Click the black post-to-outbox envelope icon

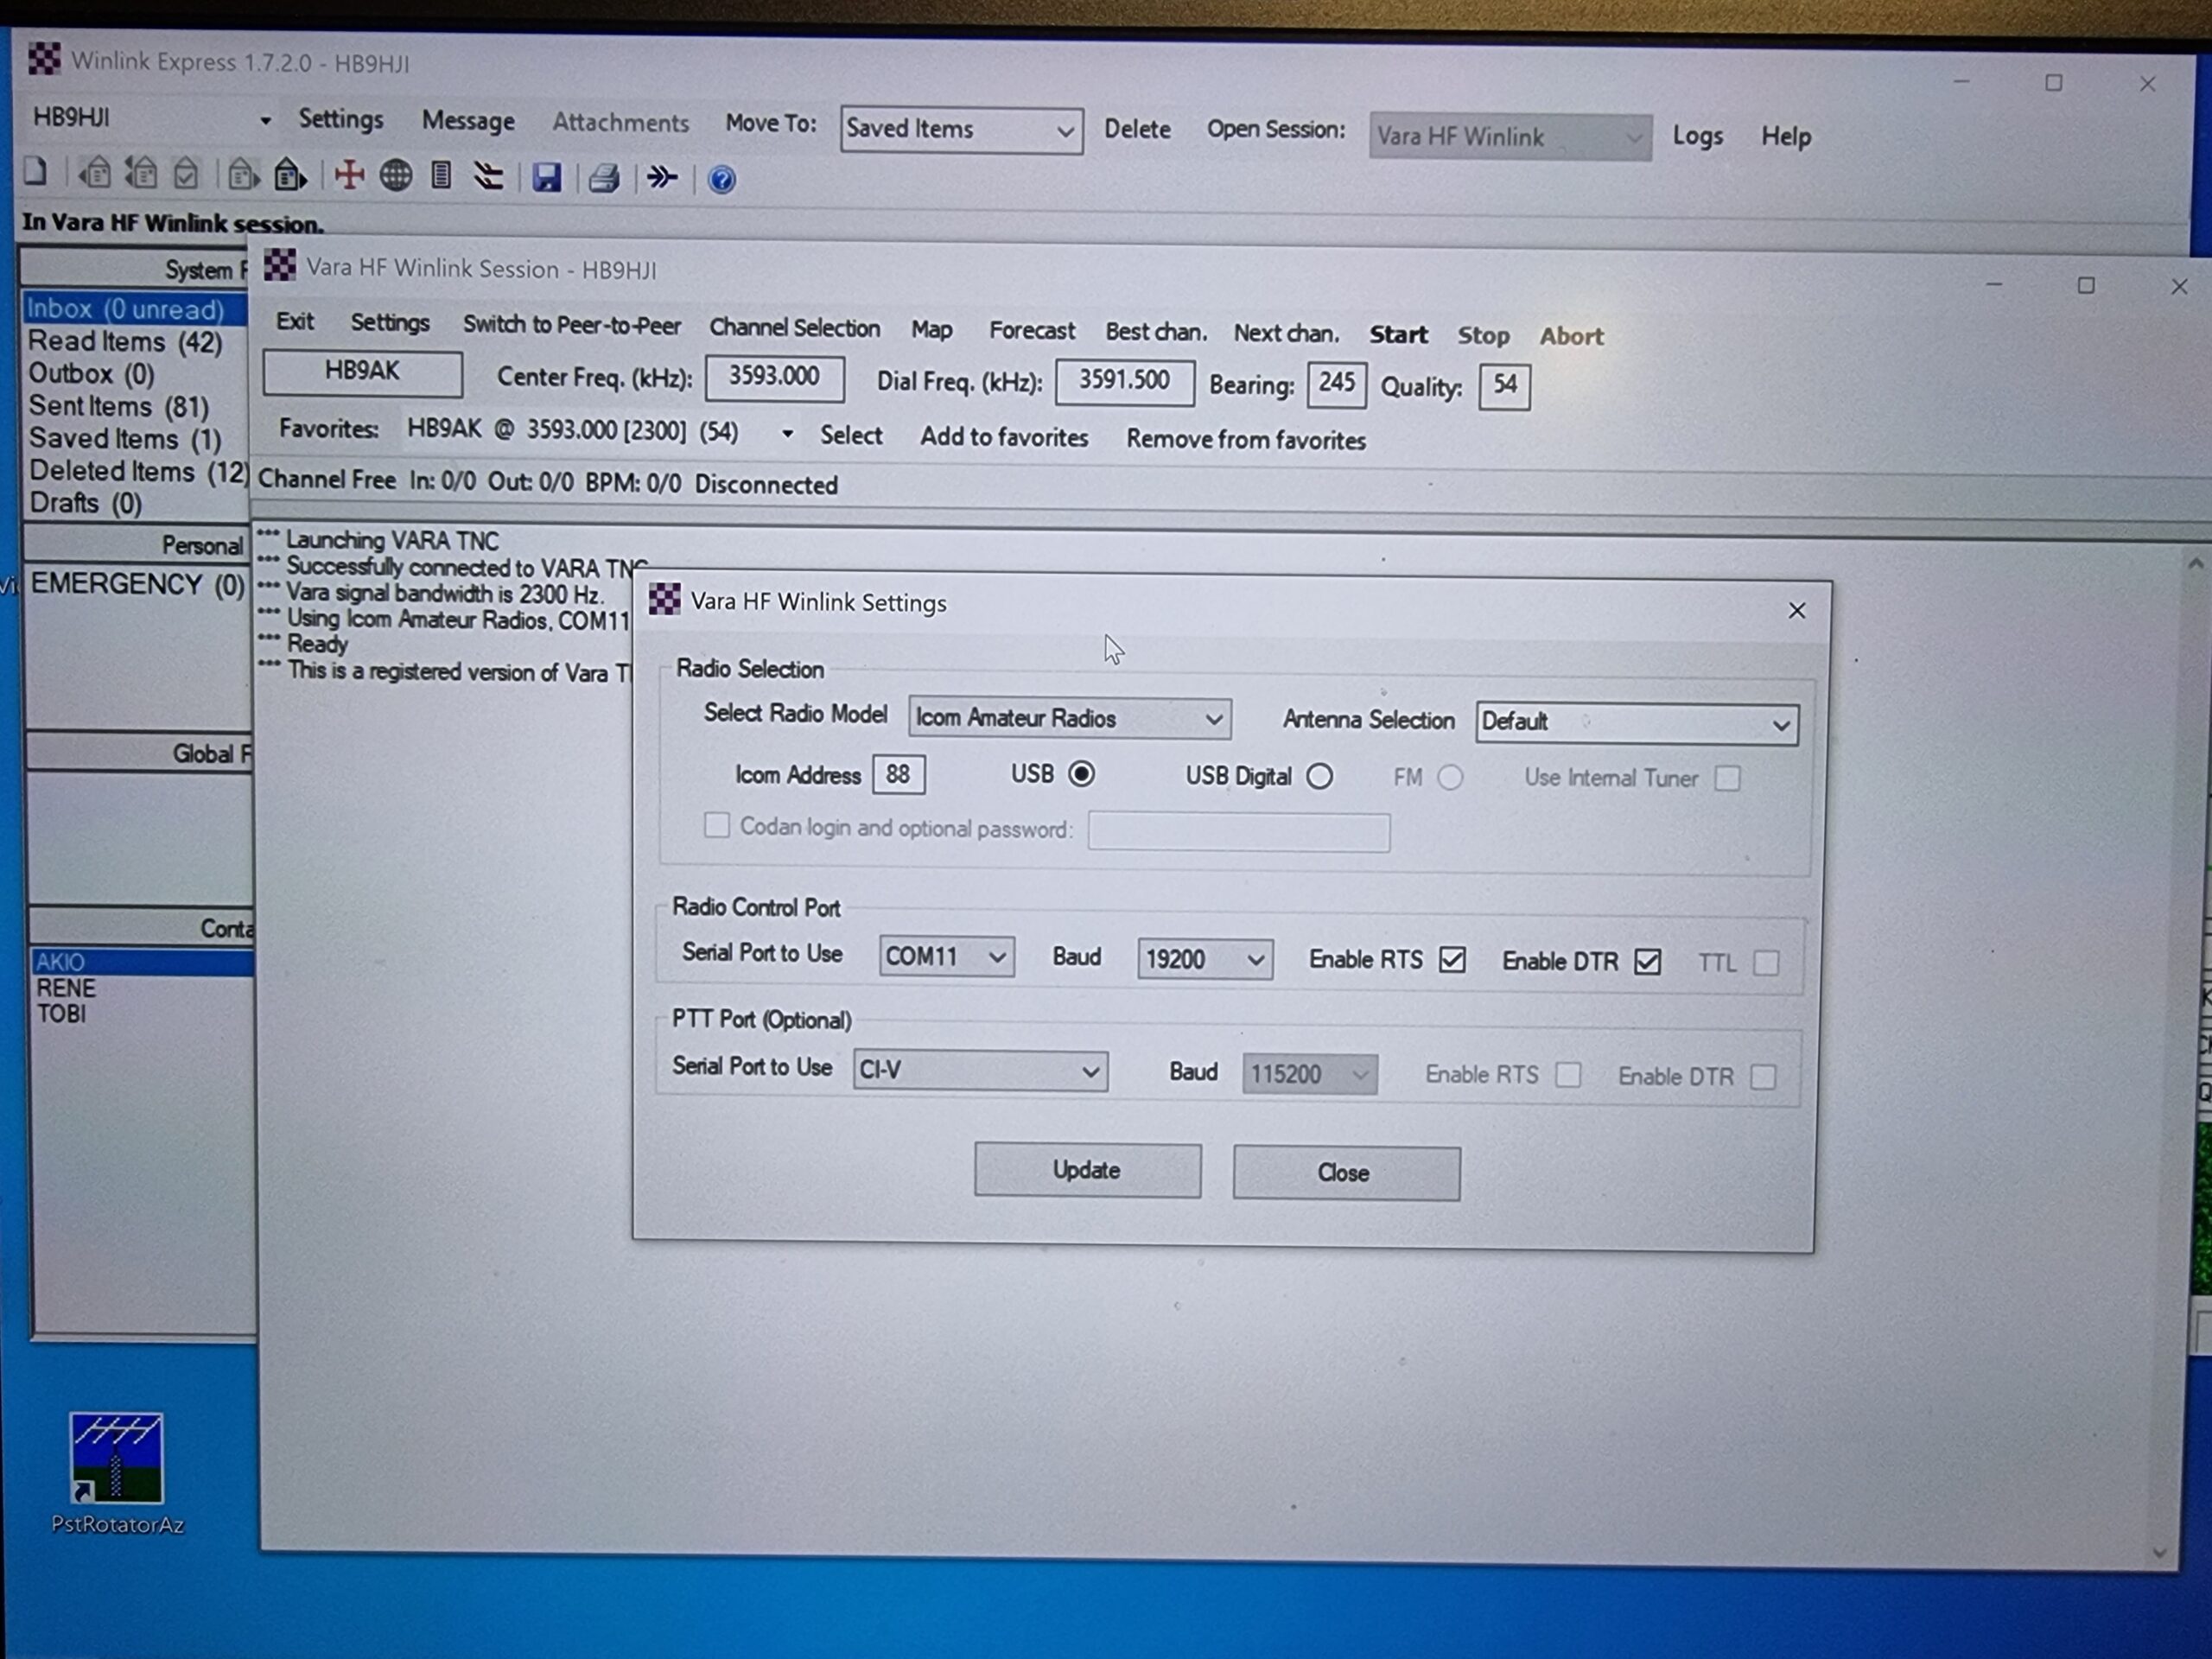(x=290, y=175)
